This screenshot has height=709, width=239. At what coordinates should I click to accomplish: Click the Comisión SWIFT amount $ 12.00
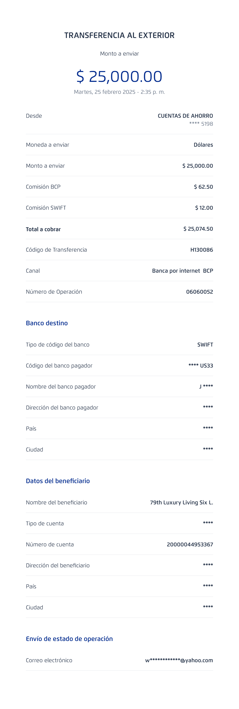click(204, 208)
